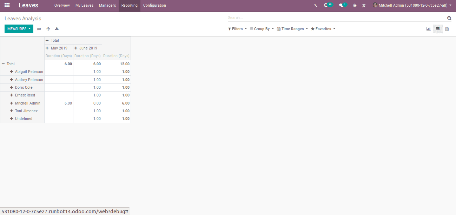Sort by May 2019 Duration (Days) header
Screen dimensions: 456x215
59,56
